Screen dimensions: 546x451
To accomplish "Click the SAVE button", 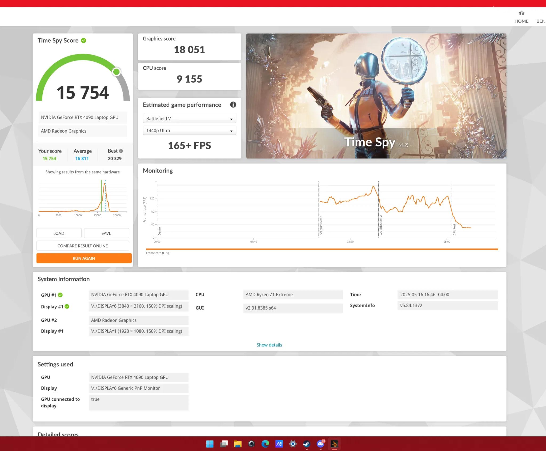I will click(106, 233).
